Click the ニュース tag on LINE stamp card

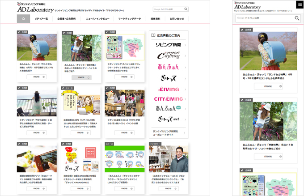click(110, 144)
